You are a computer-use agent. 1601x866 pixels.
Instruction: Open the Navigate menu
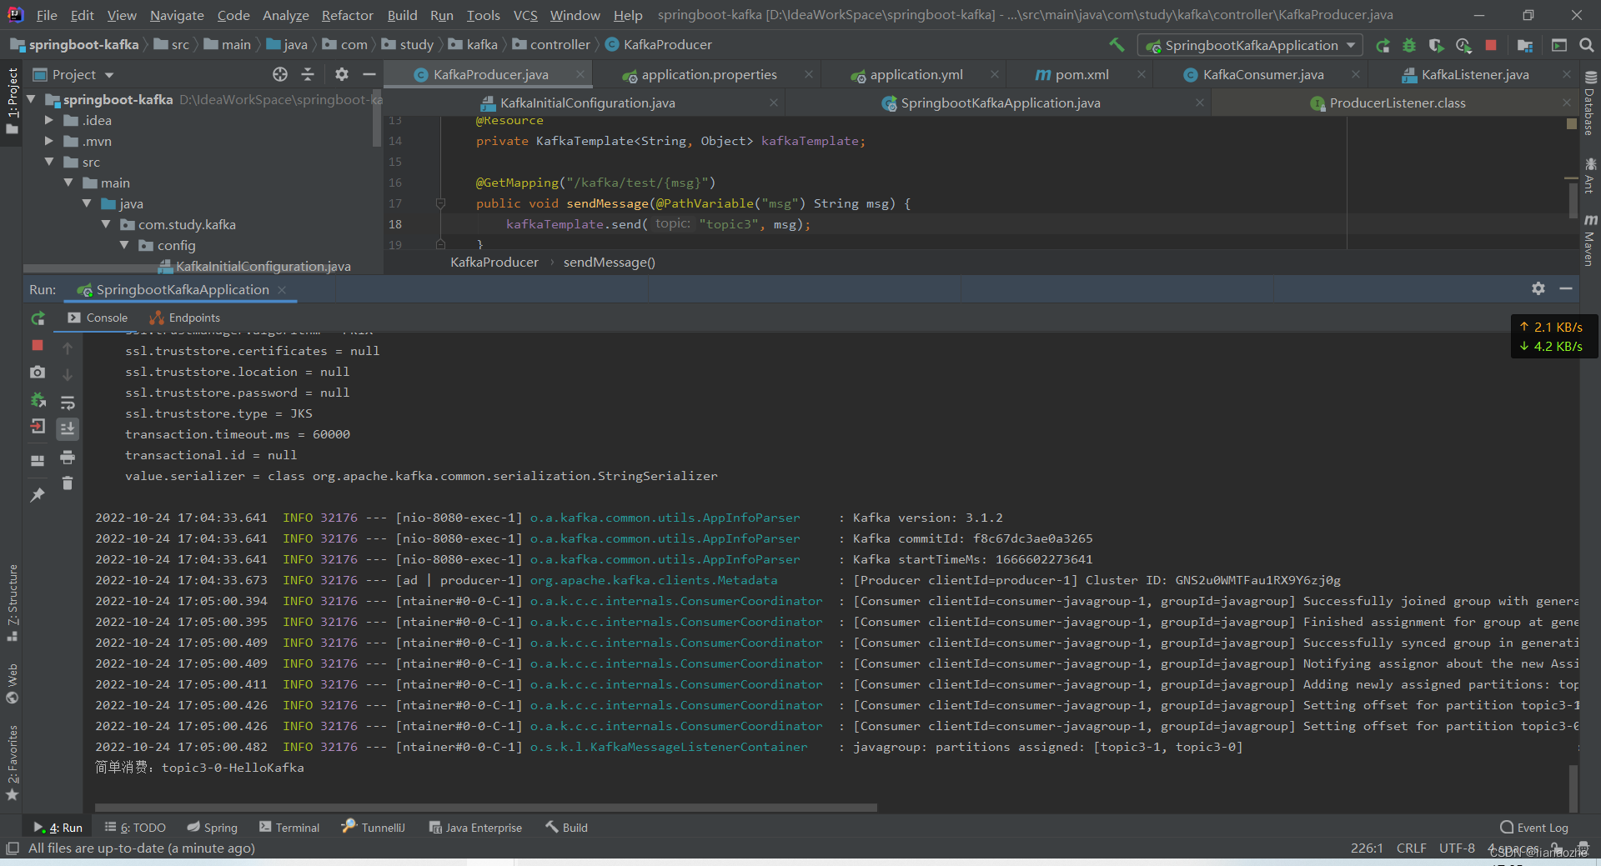tap(177, 15)
